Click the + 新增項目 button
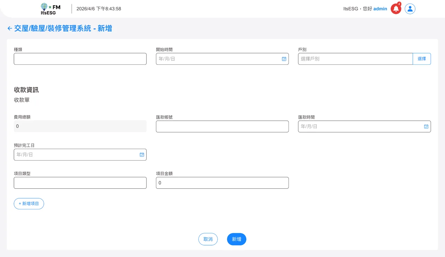Image resolution: width=445 pixels, height=257 pixels. 29,204
